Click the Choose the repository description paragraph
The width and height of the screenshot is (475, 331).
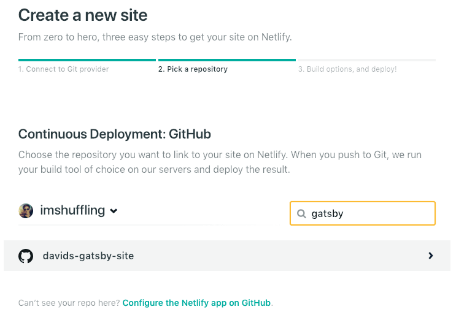(x=220, y=162)
